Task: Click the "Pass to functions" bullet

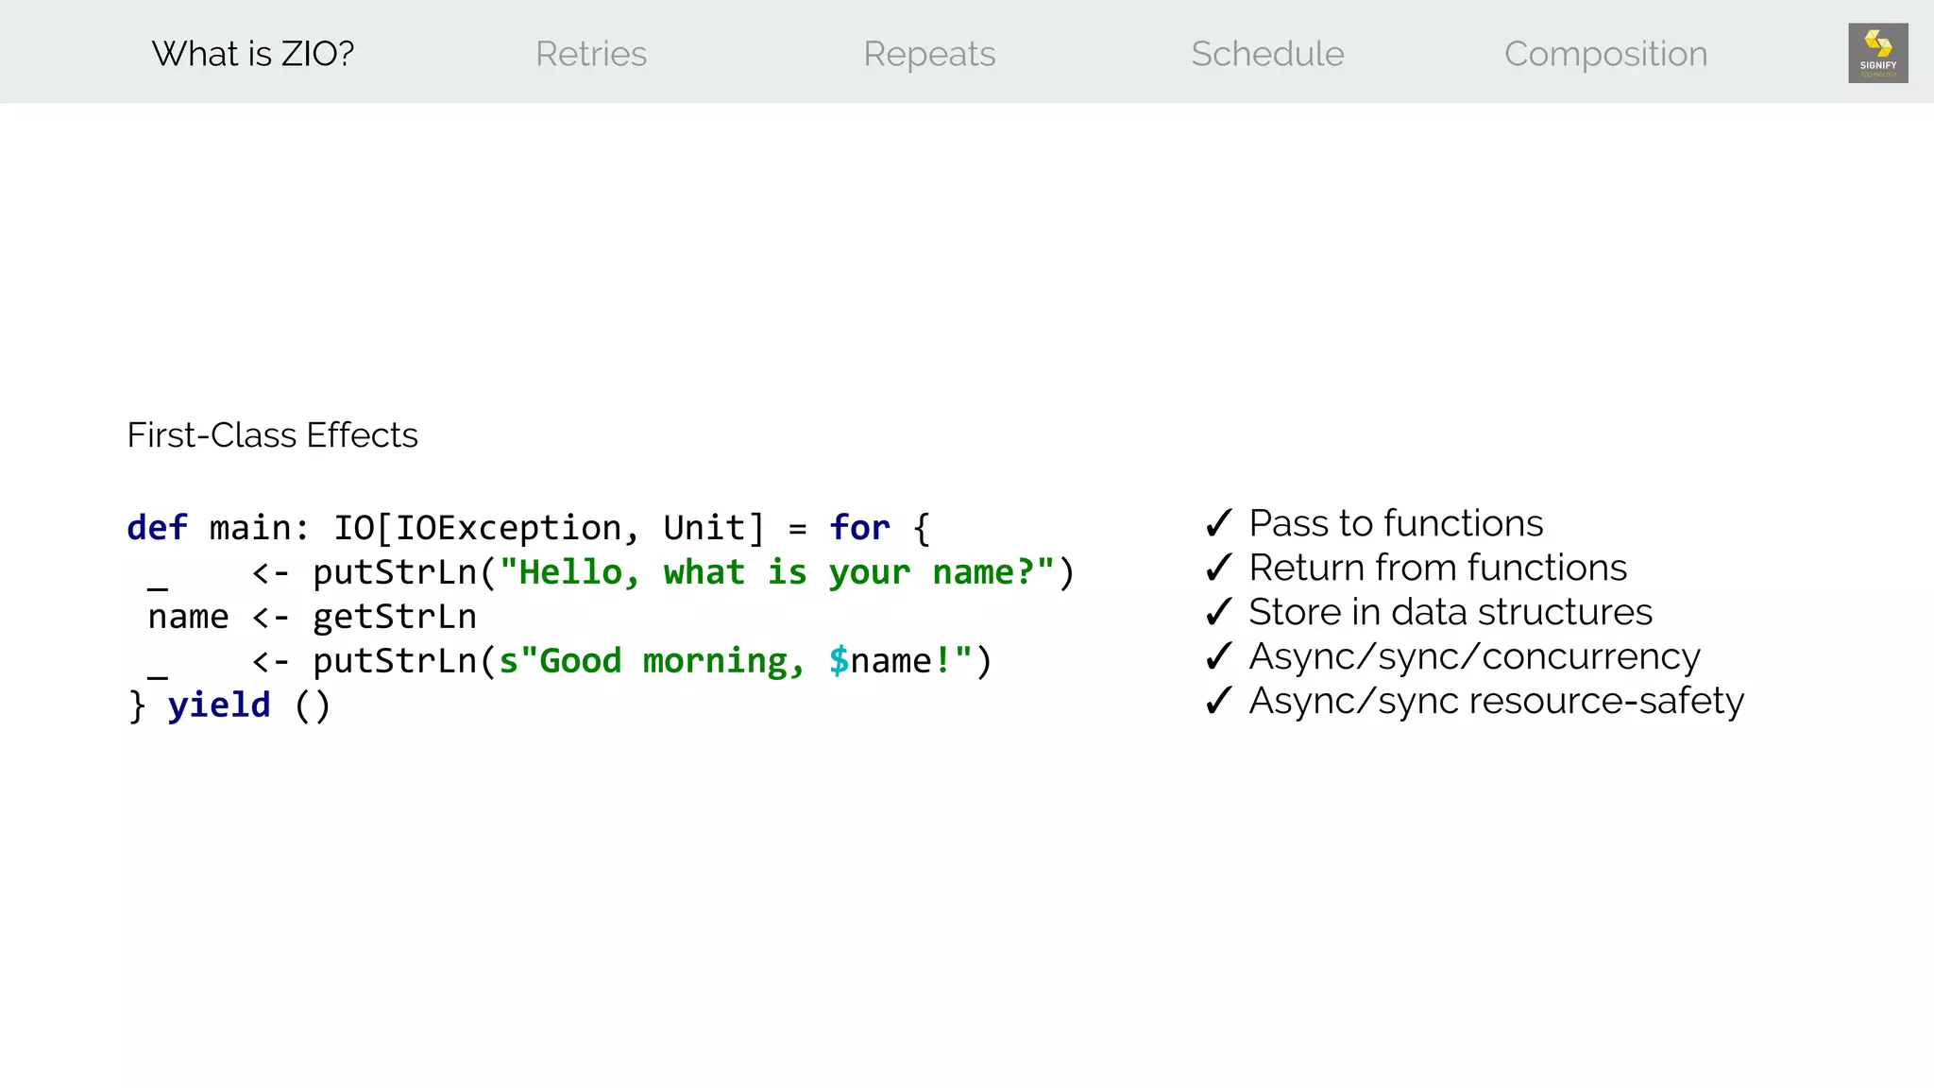Action: point(1396,523)
